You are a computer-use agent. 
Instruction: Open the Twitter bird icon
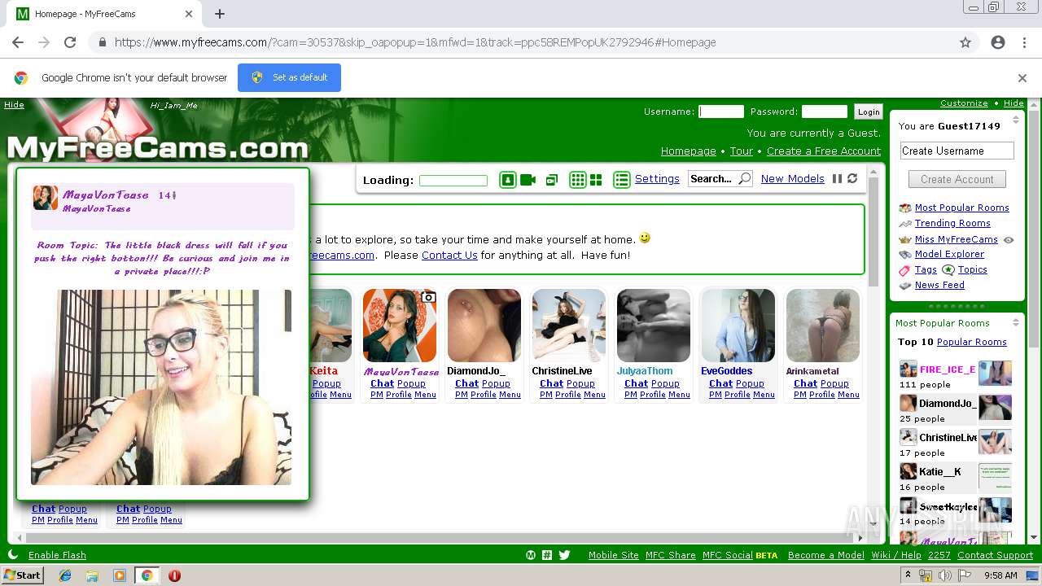pos(564,555)
